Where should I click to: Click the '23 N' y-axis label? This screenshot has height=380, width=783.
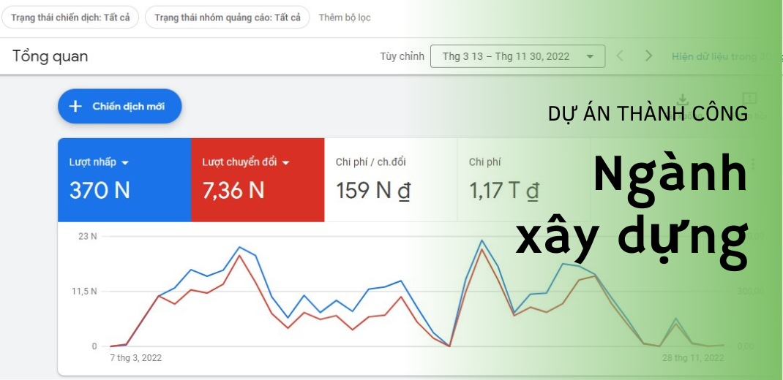(87, 236)
